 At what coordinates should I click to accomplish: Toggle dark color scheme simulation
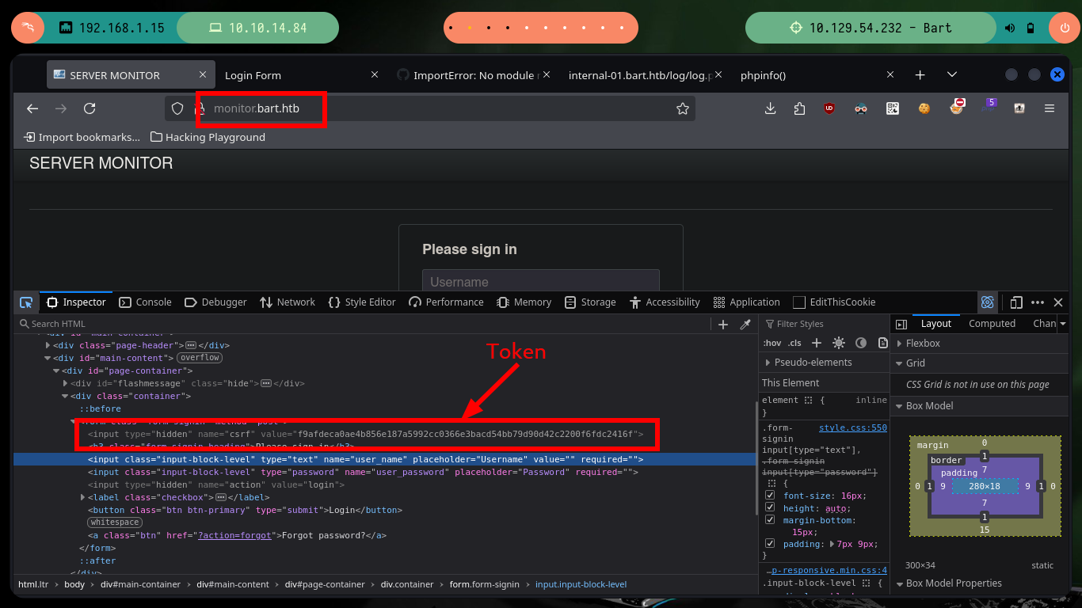[861, 343]
